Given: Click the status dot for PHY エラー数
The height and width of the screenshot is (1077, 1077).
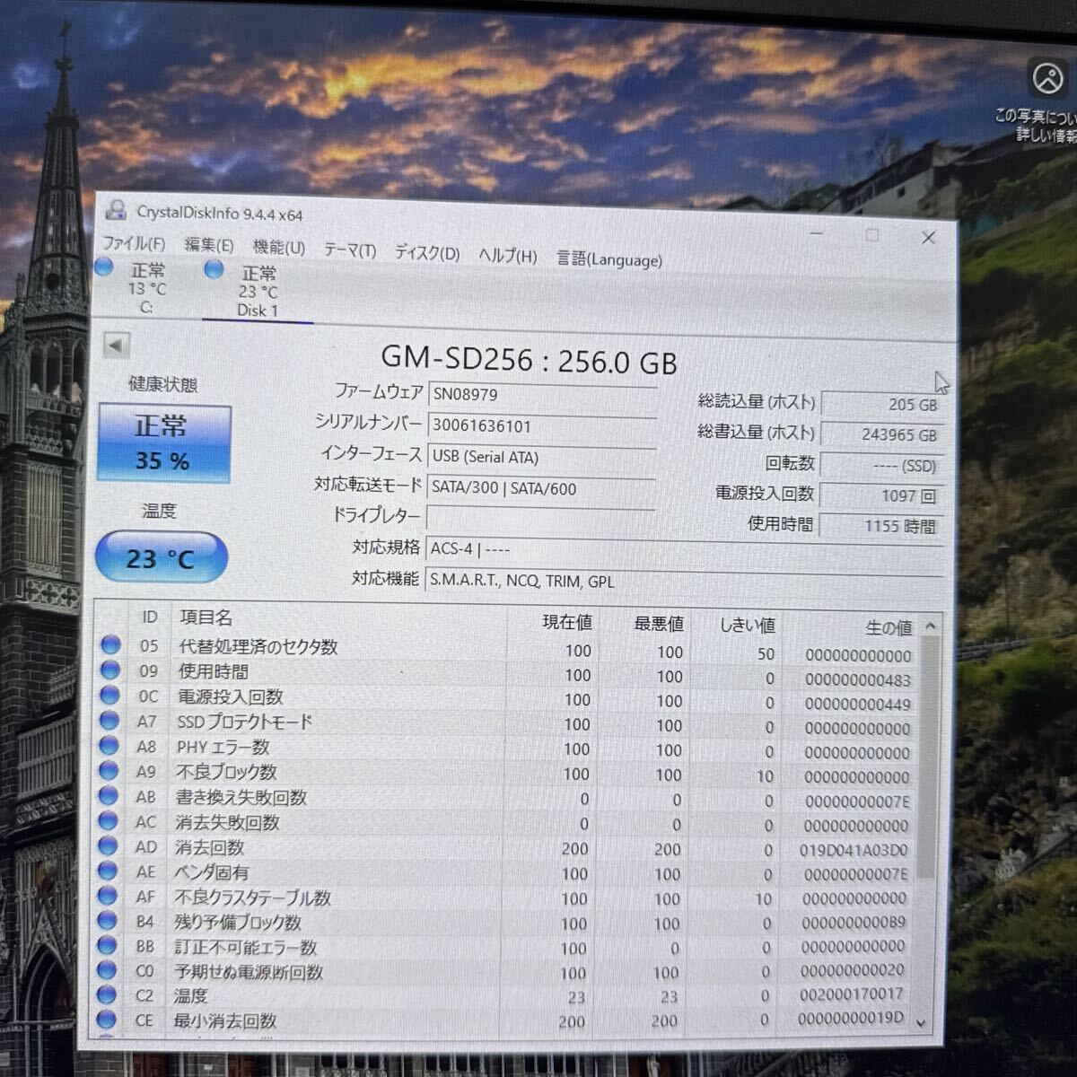Looking at the screenshot, I should (x=110, y=745).
